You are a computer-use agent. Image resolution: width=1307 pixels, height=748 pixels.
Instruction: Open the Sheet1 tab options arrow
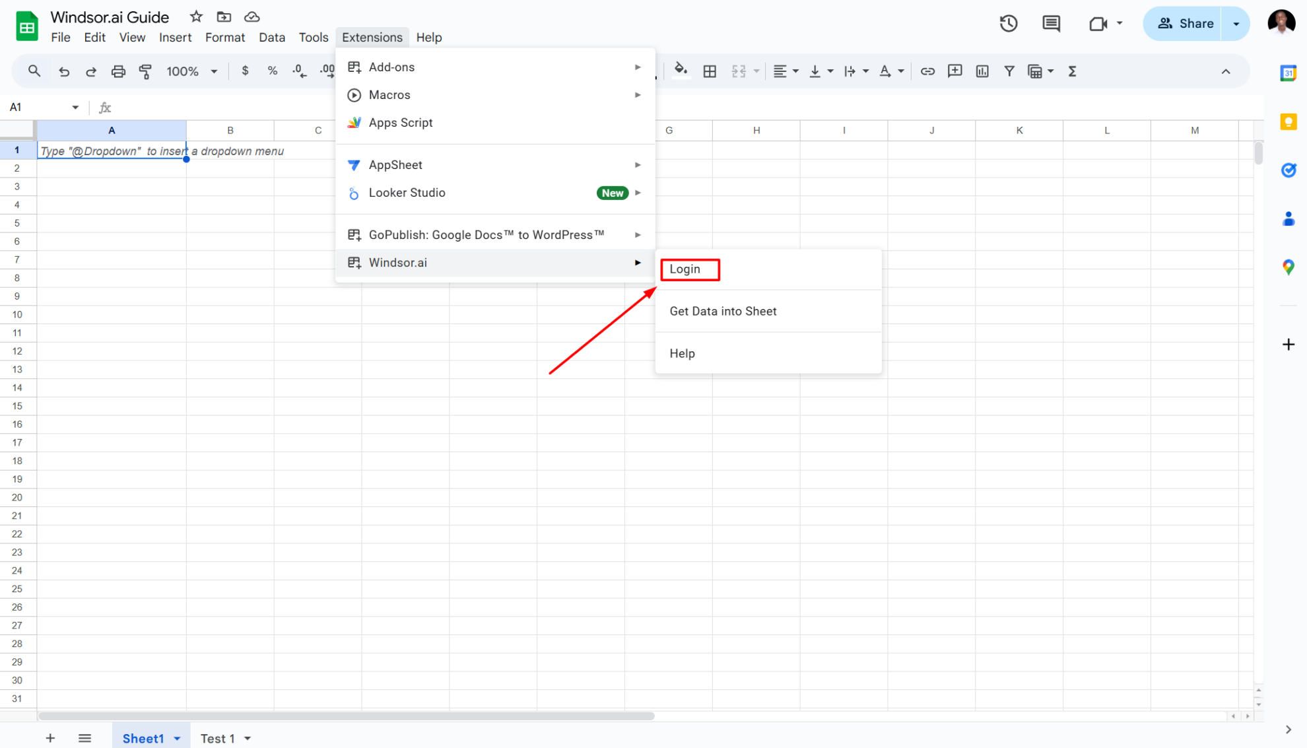pyautogui.click(x=177, y=739)
